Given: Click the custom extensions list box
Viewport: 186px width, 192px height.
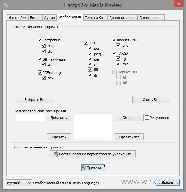Looking at the screenshot, I should click(x=93, y=127).
